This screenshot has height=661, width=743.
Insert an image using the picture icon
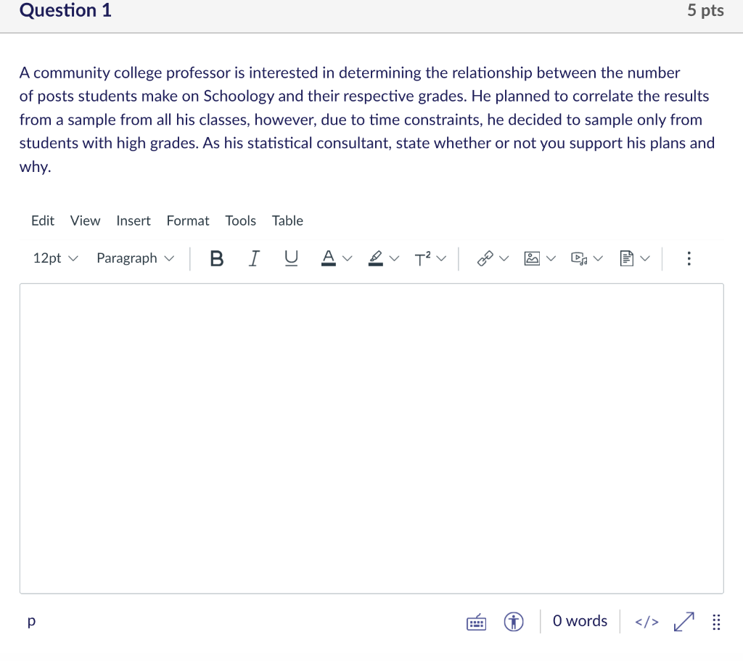532,258
